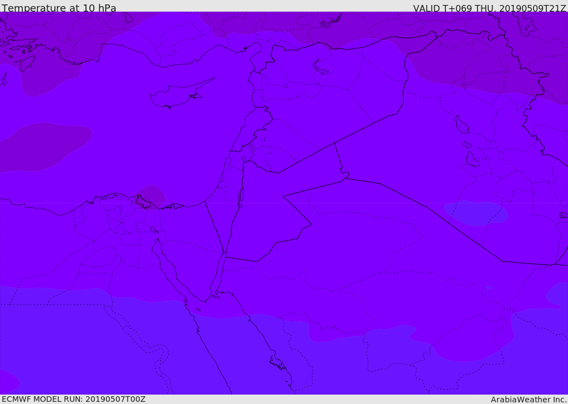Click the 'Temperature at 10 hPa' title text
The image size is (568, 404).
coord(59,8)
